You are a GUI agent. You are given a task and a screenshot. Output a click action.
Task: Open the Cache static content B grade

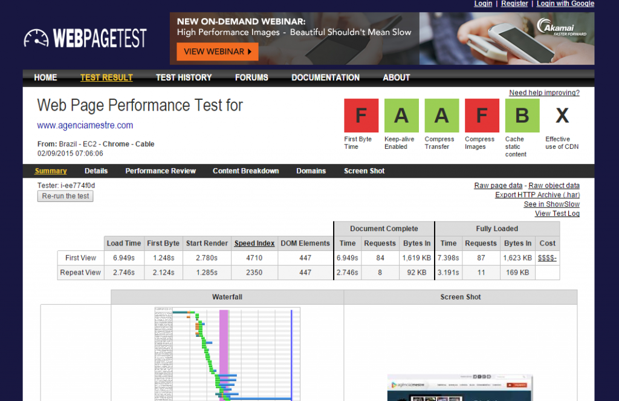click(x=522, y=116)
